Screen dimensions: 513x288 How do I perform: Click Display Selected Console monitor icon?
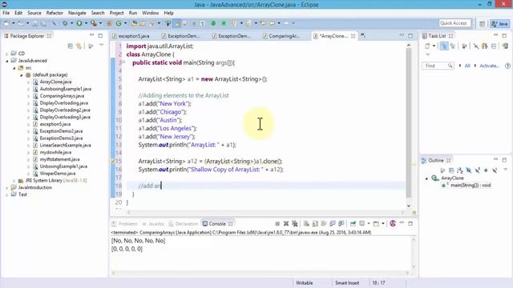click(x=362, y=224)
